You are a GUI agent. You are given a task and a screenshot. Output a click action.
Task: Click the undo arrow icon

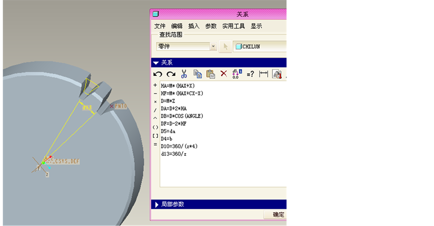pyautogui.click(x=158, y=74)
